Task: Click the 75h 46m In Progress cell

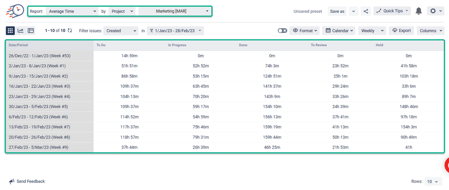Action: pyautogui.click(x=201, y=127)
